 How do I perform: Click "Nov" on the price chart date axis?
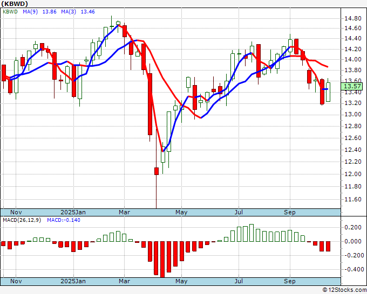point(16,212)
